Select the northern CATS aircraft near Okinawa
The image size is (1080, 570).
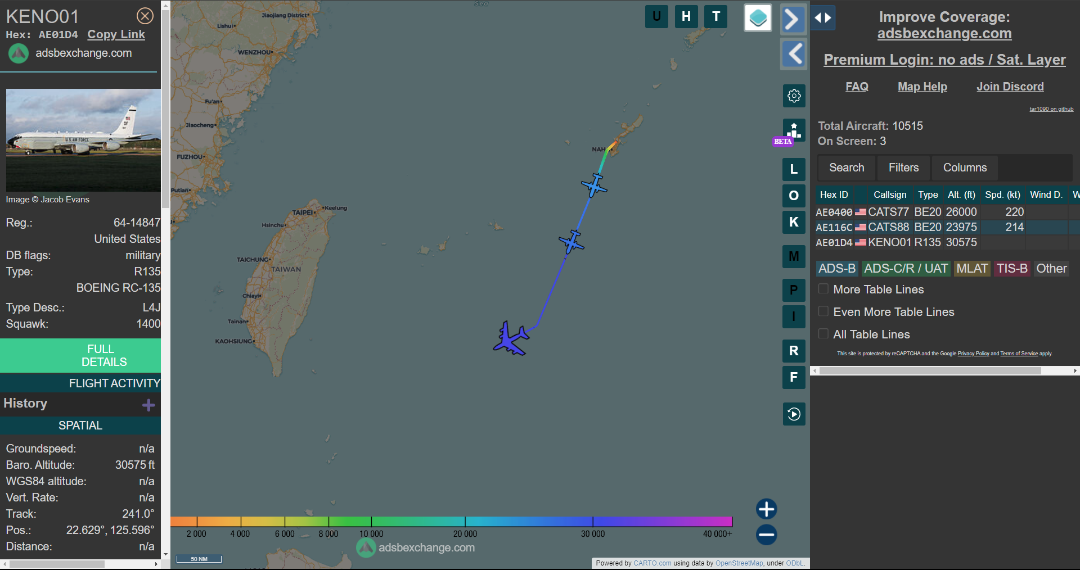click(x=594, y=185)
